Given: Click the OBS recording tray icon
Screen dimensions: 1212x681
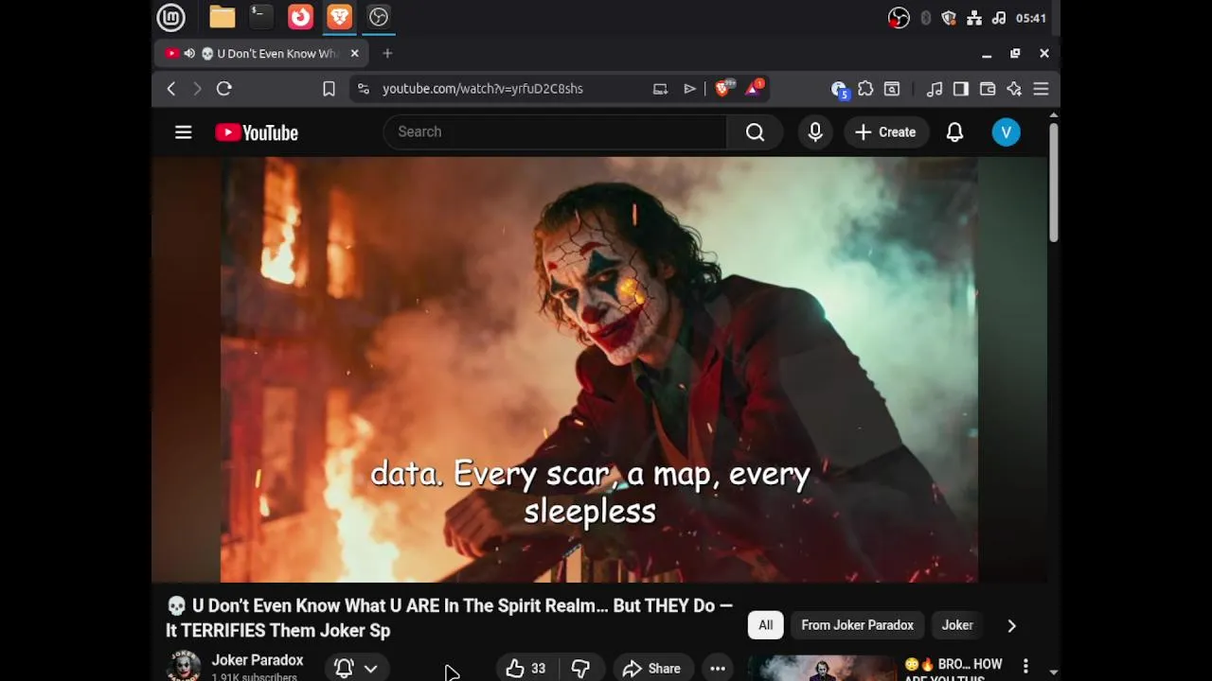Looking at the screenshot, I should pos(899,18).
